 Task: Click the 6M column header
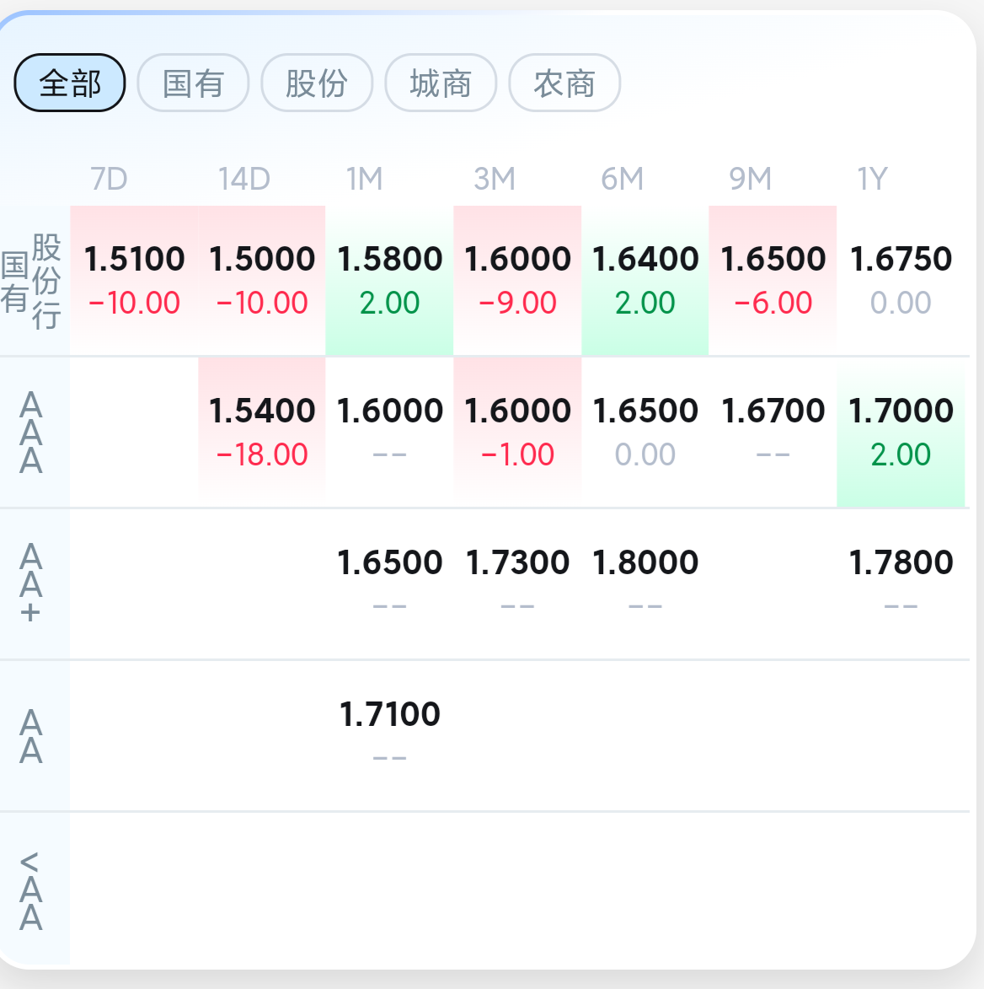[623, 179]
